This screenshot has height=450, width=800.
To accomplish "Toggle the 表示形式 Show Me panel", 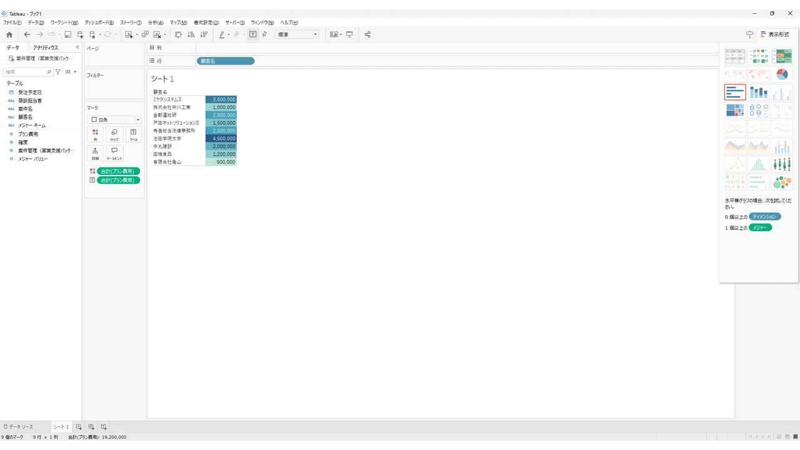I will (775, 34).
